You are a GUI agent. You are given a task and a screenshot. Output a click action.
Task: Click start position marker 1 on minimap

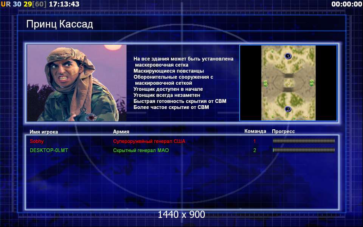click(x=288, y=56)
